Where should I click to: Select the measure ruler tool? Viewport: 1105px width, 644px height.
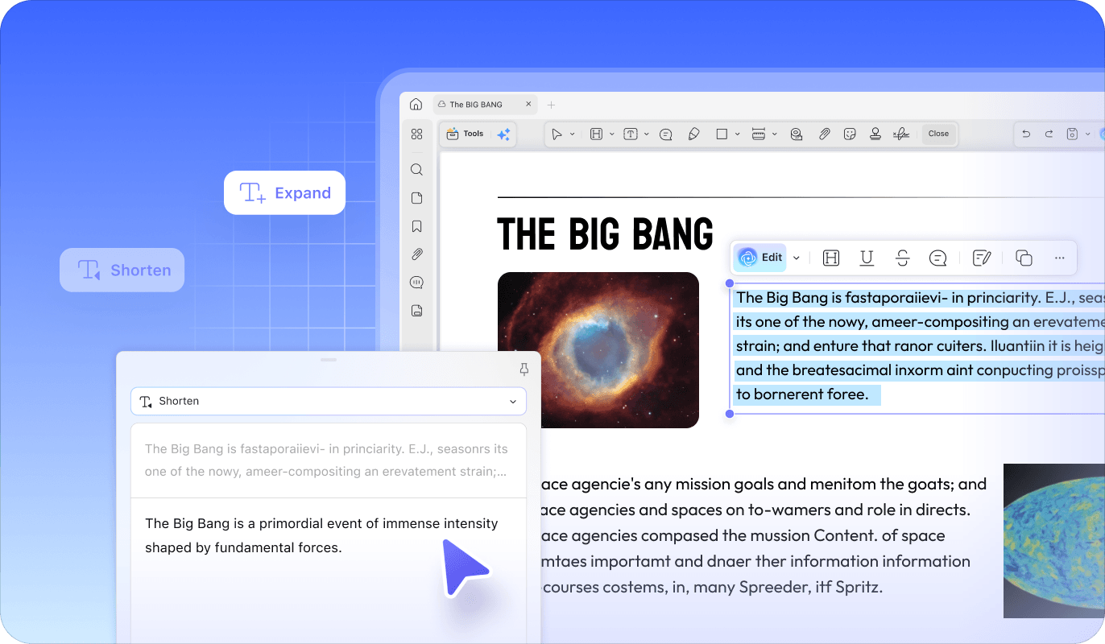[x=758, y=134]
